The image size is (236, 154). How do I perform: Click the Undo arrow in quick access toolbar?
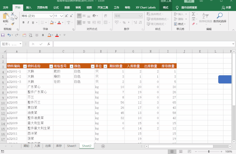coord(9,35)
